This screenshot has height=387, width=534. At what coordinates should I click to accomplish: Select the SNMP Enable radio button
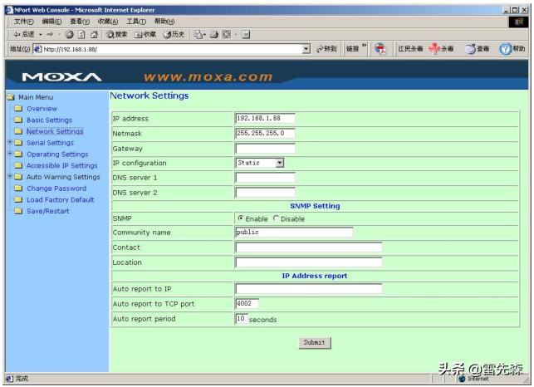241,218
